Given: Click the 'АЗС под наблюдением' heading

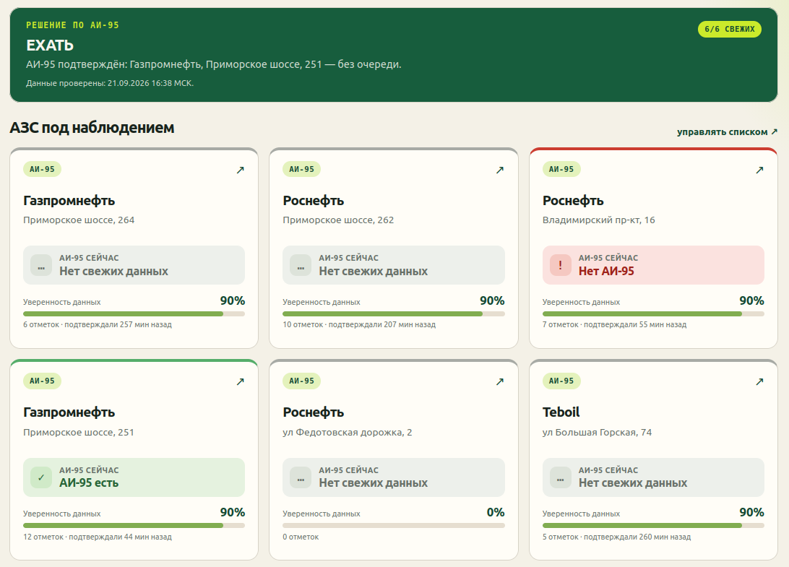Looking at the screenshot, I should (92, 128).
